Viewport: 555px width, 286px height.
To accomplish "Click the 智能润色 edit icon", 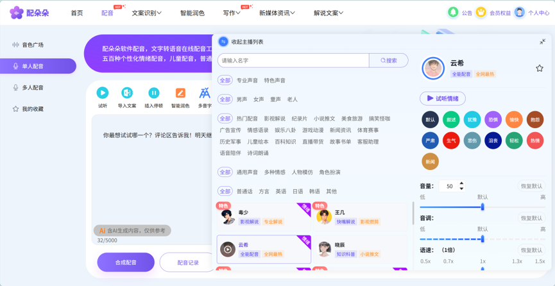I will point(180,93).
